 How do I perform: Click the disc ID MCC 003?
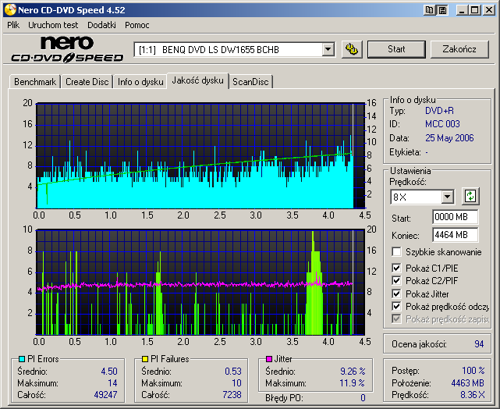[x=442, y=124]
